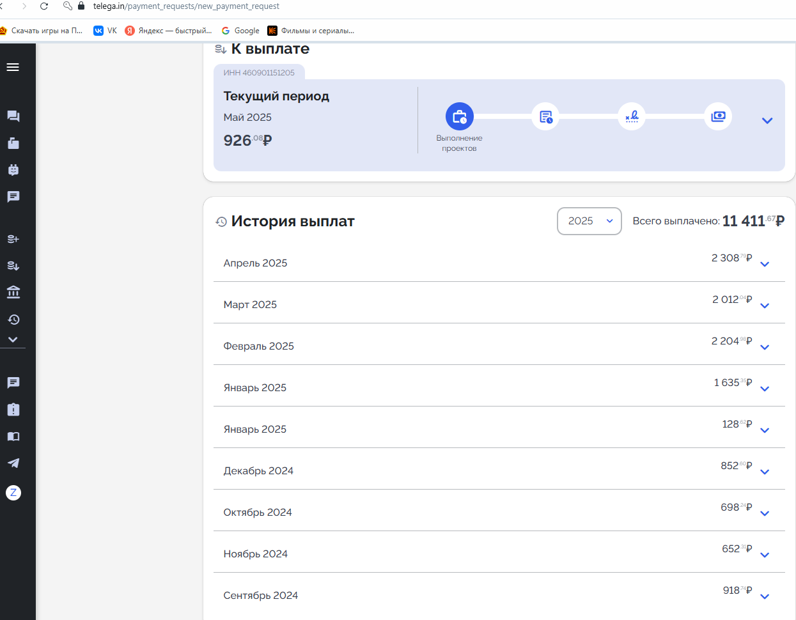Click the total paid 11 411 ₽ value

(x=753, y=221)
